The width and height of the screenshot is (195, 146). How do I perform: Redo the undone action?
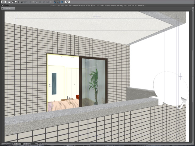(x=25, y=2)
